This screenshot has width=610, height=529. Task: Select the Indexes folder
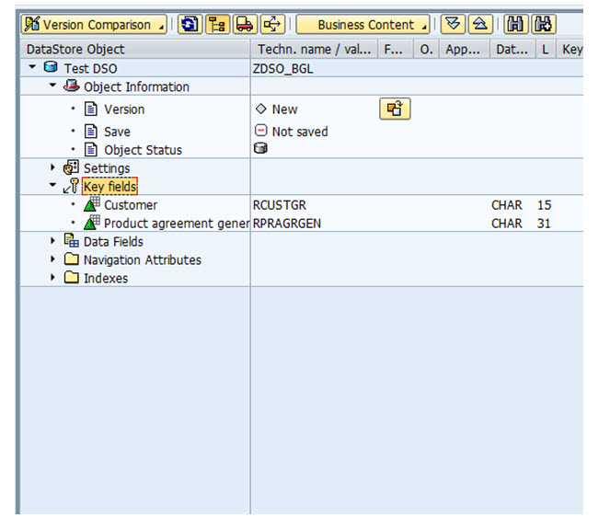105,279
